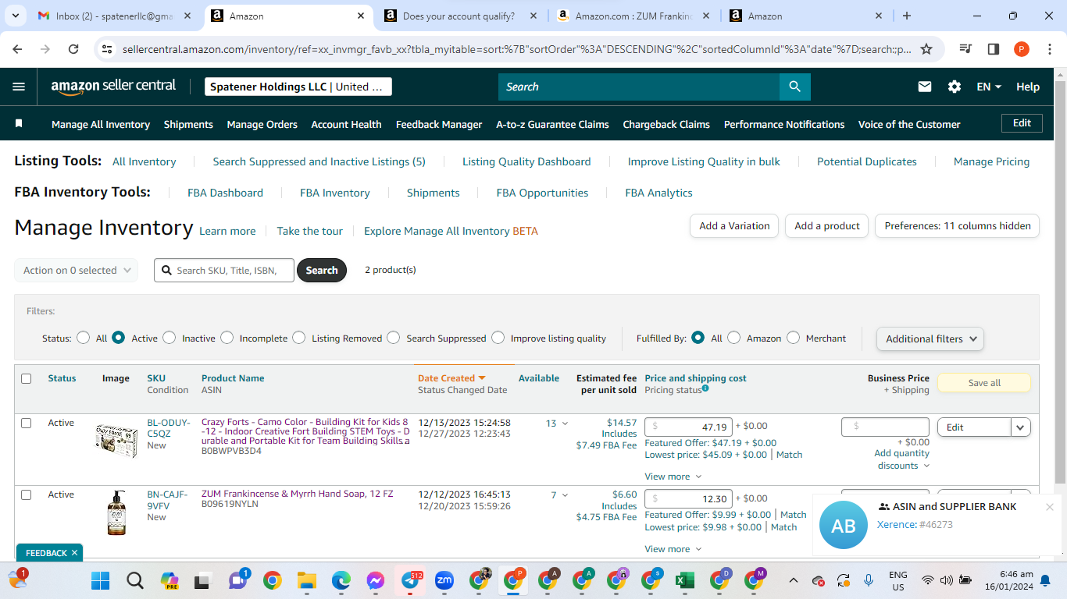Select the 'Incomplete' status filter
Screen dimensions: 1067x599
click(227, 338)
